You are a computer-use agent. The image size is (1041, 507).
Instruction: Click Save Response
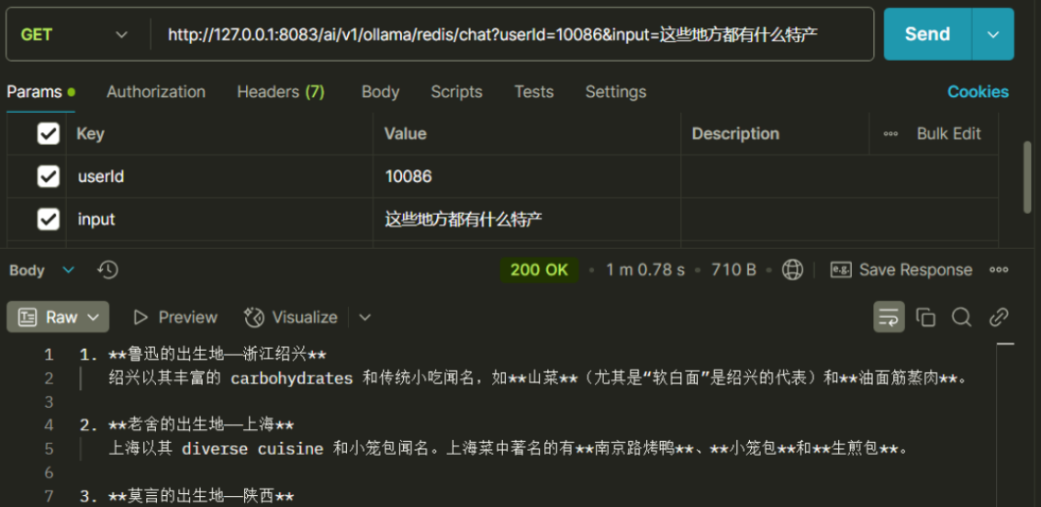901,270
